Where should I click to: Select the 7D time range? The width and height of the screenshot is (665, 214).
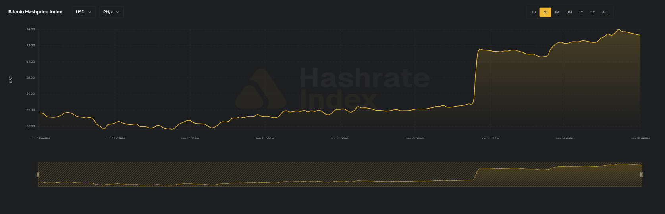[545, 12]
